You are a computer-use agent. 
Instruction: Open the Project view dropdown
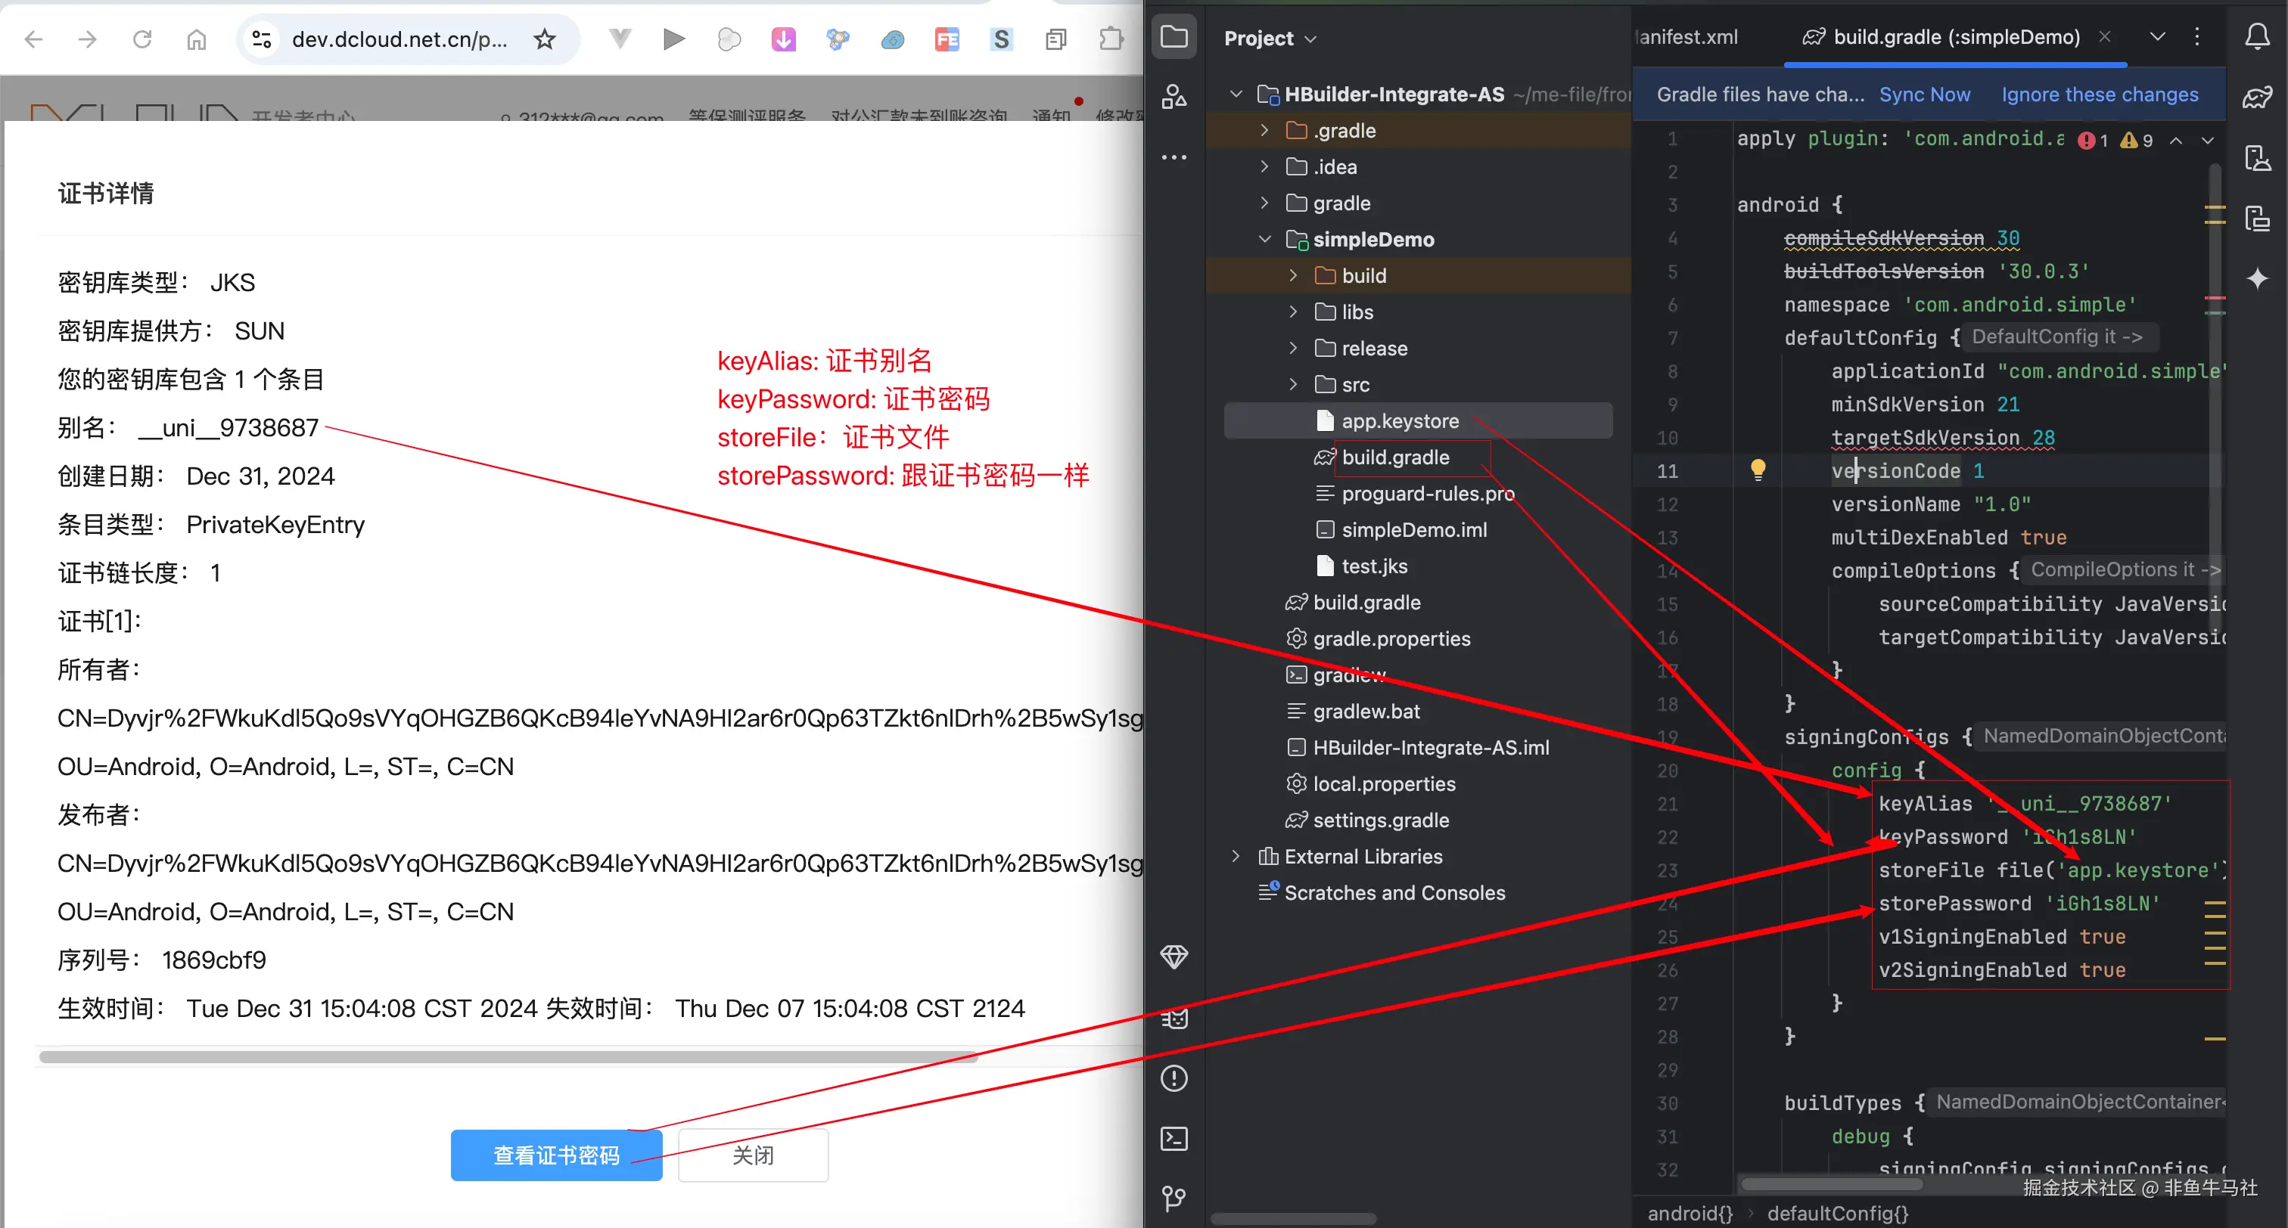click(x=1270, y=38)
